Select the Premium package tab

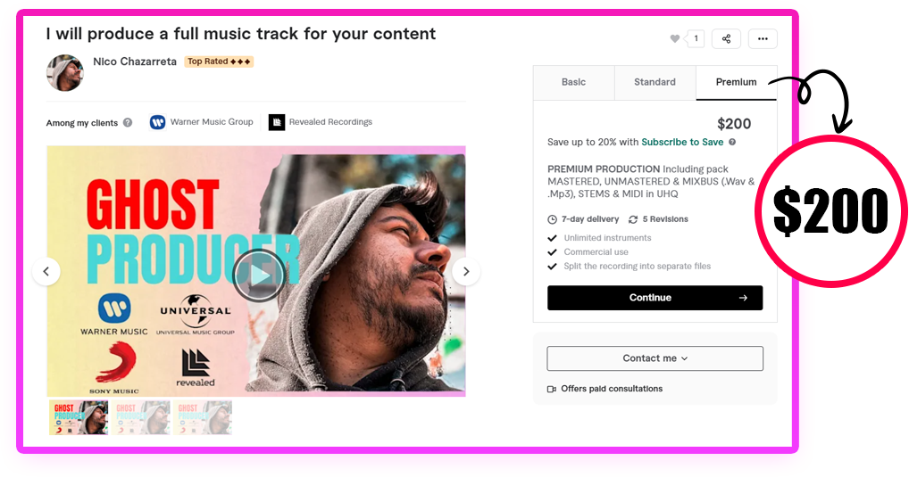[x=736, y=82]
